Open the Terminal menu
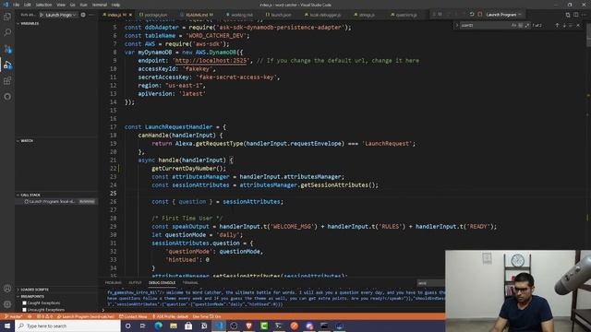Screen dimensions: 591x332 (100, 5)
